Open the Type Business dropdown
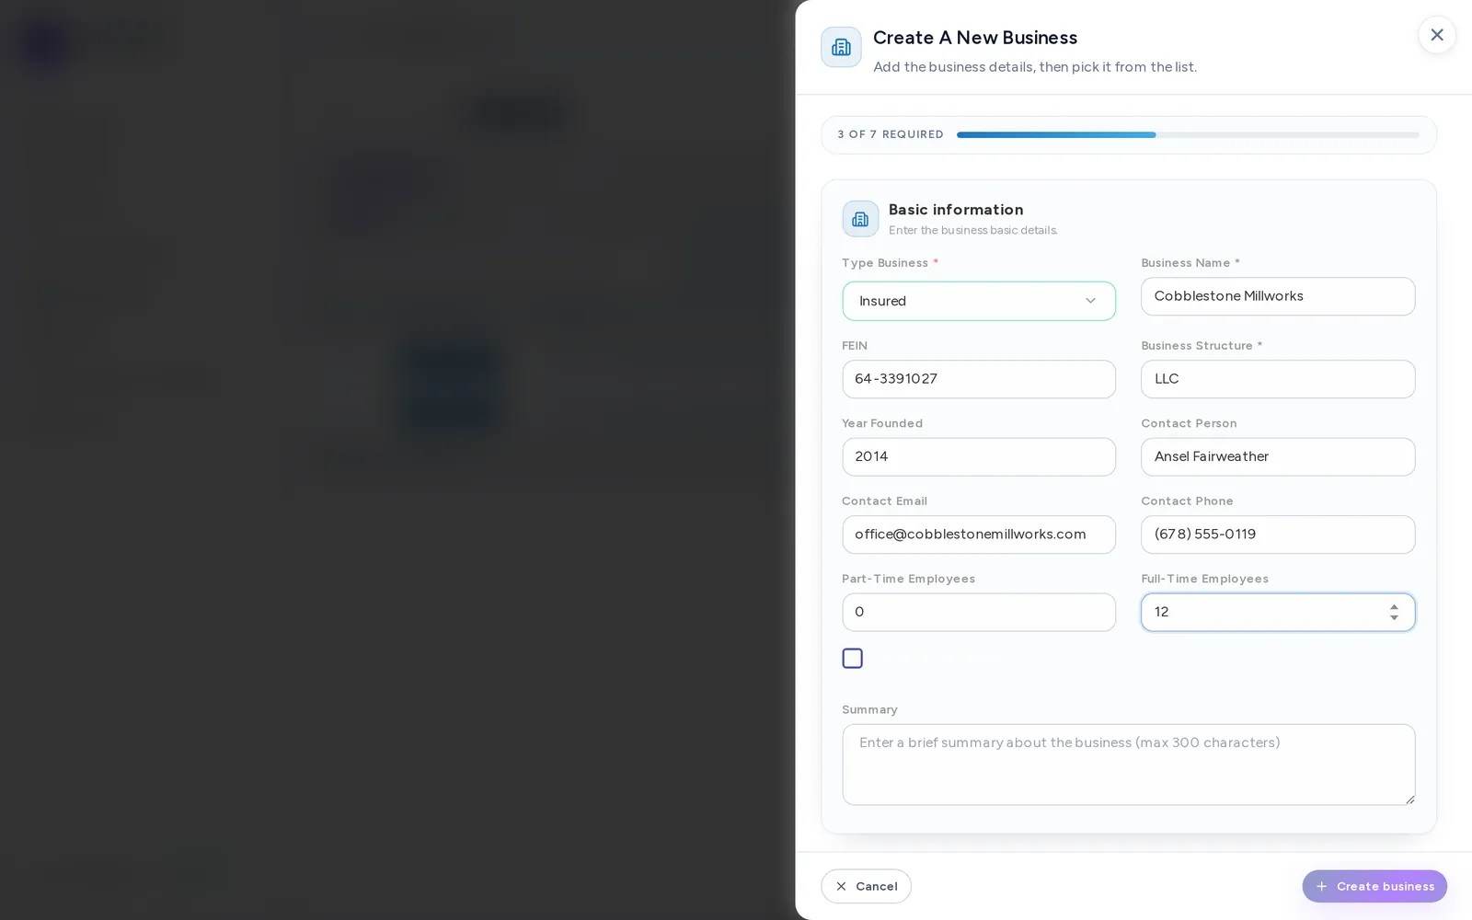1472x920 pixels. tap(978, 301)
